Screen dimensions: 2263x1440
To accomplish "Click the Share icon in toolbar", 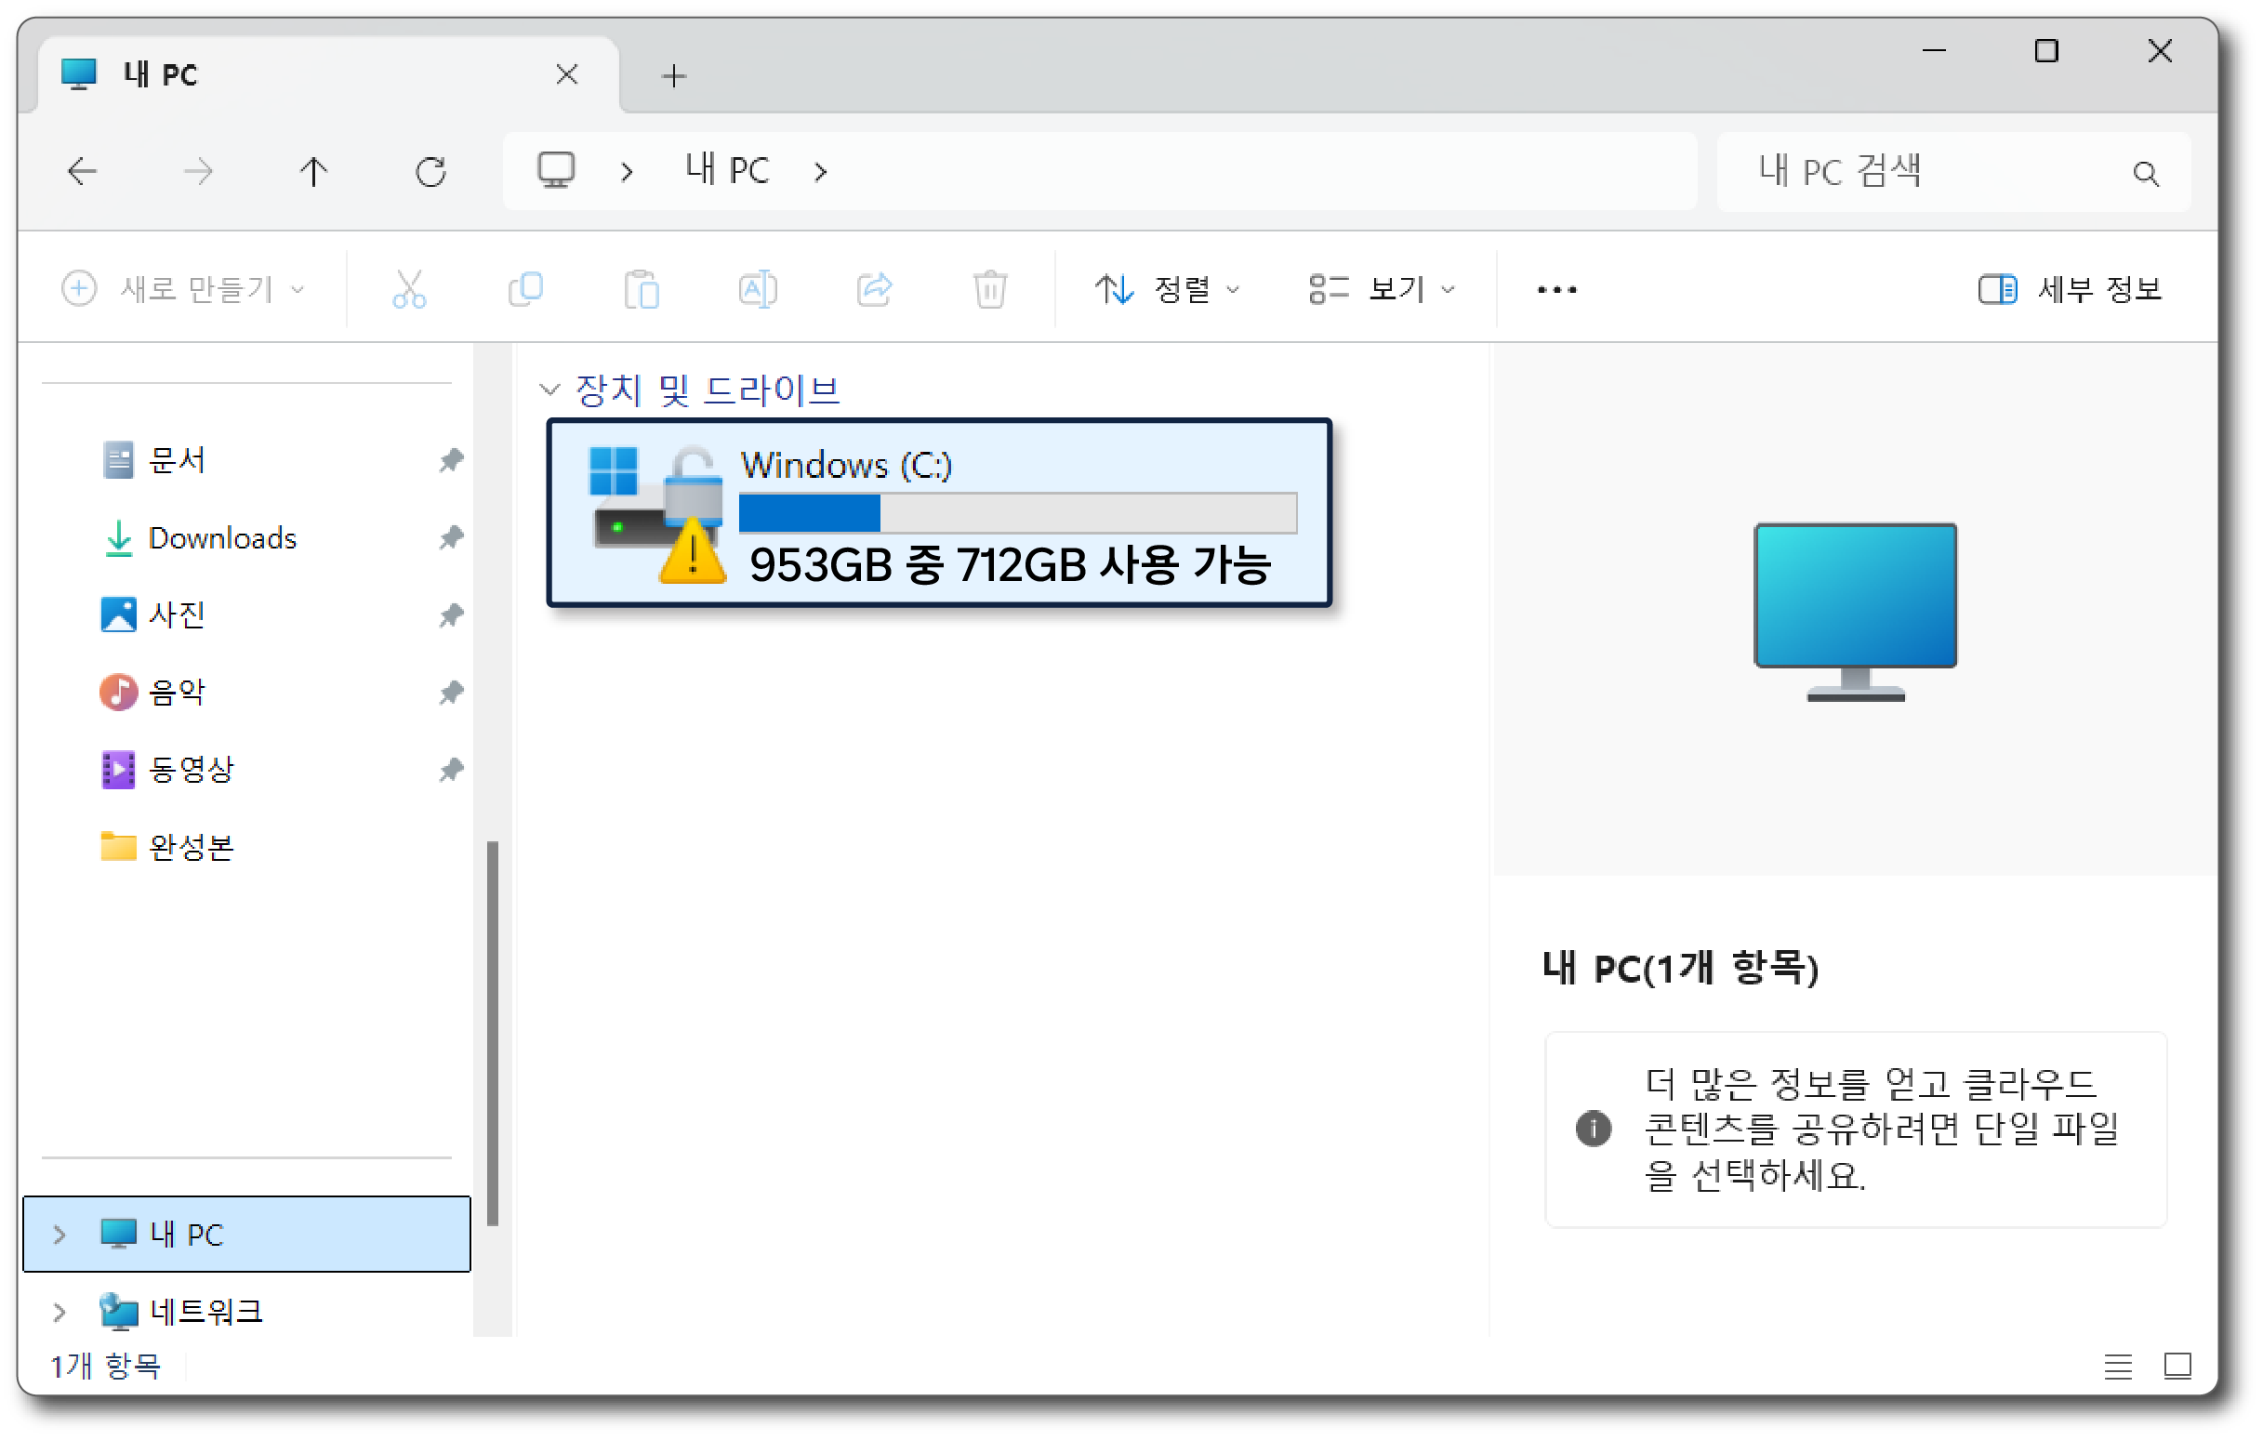I will [874, 289].
